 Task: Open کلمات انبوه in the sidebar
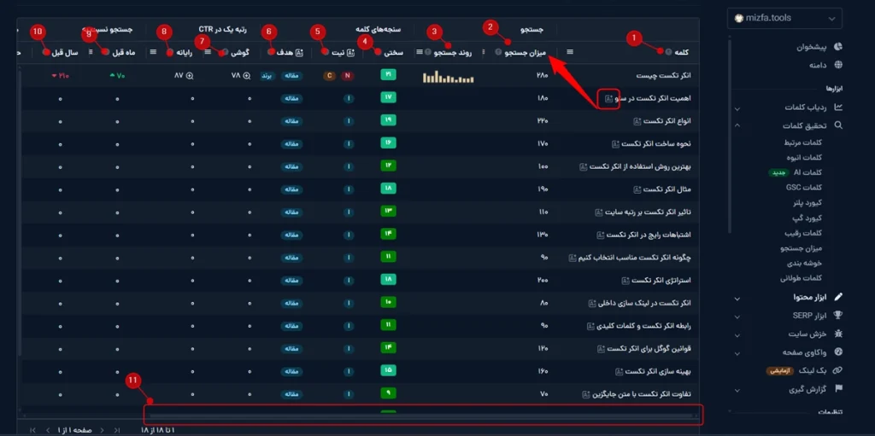pyautogui.click(x=804, y=158)
